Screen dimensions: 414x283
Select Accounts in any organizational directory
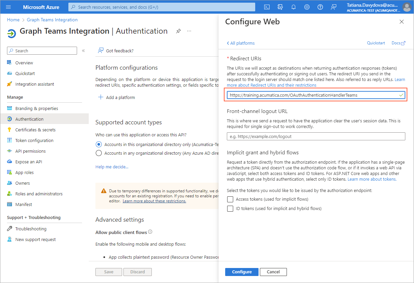coord(98,153)
